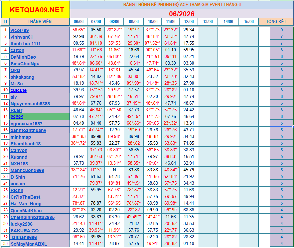The image size is (294, 248).
Task: Open member link thịnh bùi 1111
Action: [x=26, y=44]
